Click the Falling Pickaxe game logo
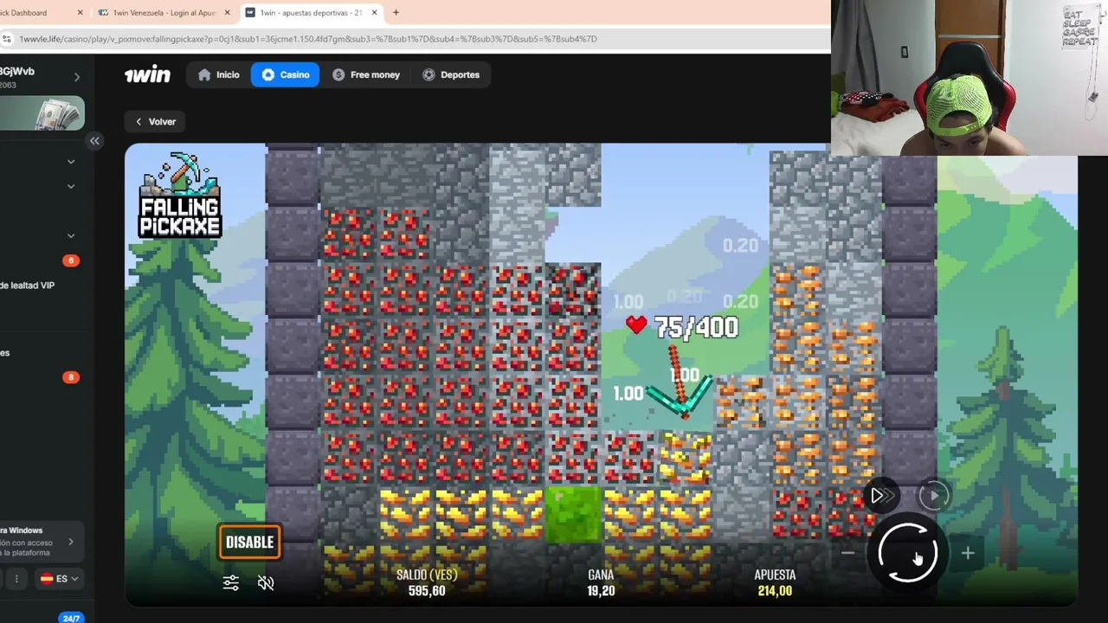This screenshot has width=1108, height=623. (180, 196)
